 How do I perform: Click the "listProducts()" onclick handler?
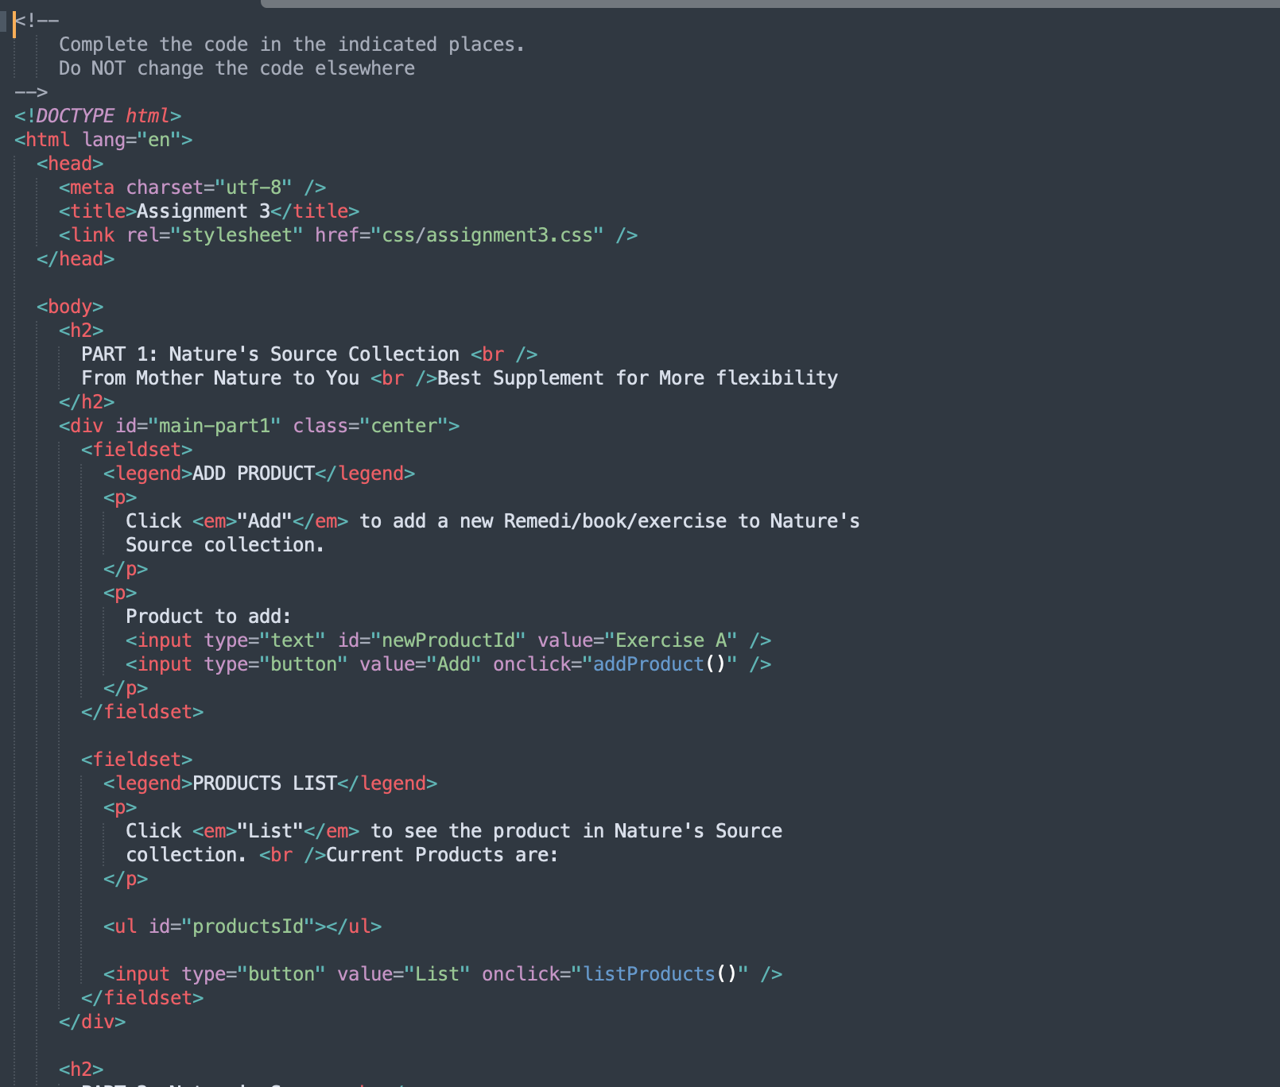(660, 974)
